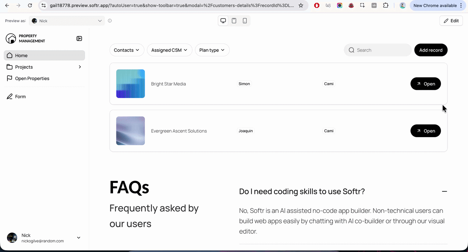Click the Property Management logo

[26, 38]
